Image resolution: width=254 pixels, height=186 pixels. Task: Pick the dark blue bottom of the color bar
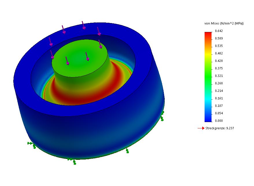coord(208,119)
